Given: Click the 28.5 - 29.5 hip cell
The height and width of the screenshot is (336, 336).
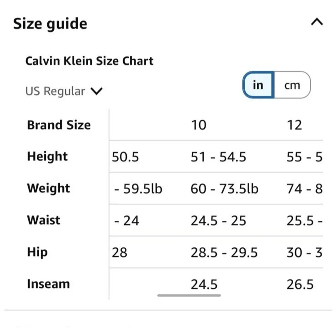Looking at the screenshot, I should click(x=224, y=252).
